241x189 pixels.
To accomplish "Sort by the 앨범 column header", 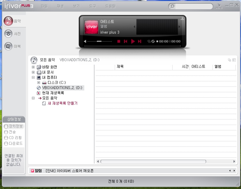I will click(x=224, y=67).
